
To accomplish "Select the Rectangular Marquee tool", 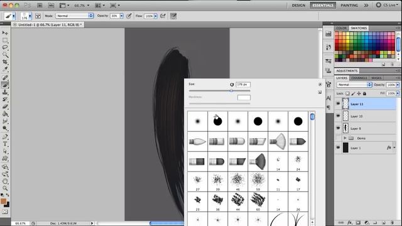I will click(x=5, y=40).
